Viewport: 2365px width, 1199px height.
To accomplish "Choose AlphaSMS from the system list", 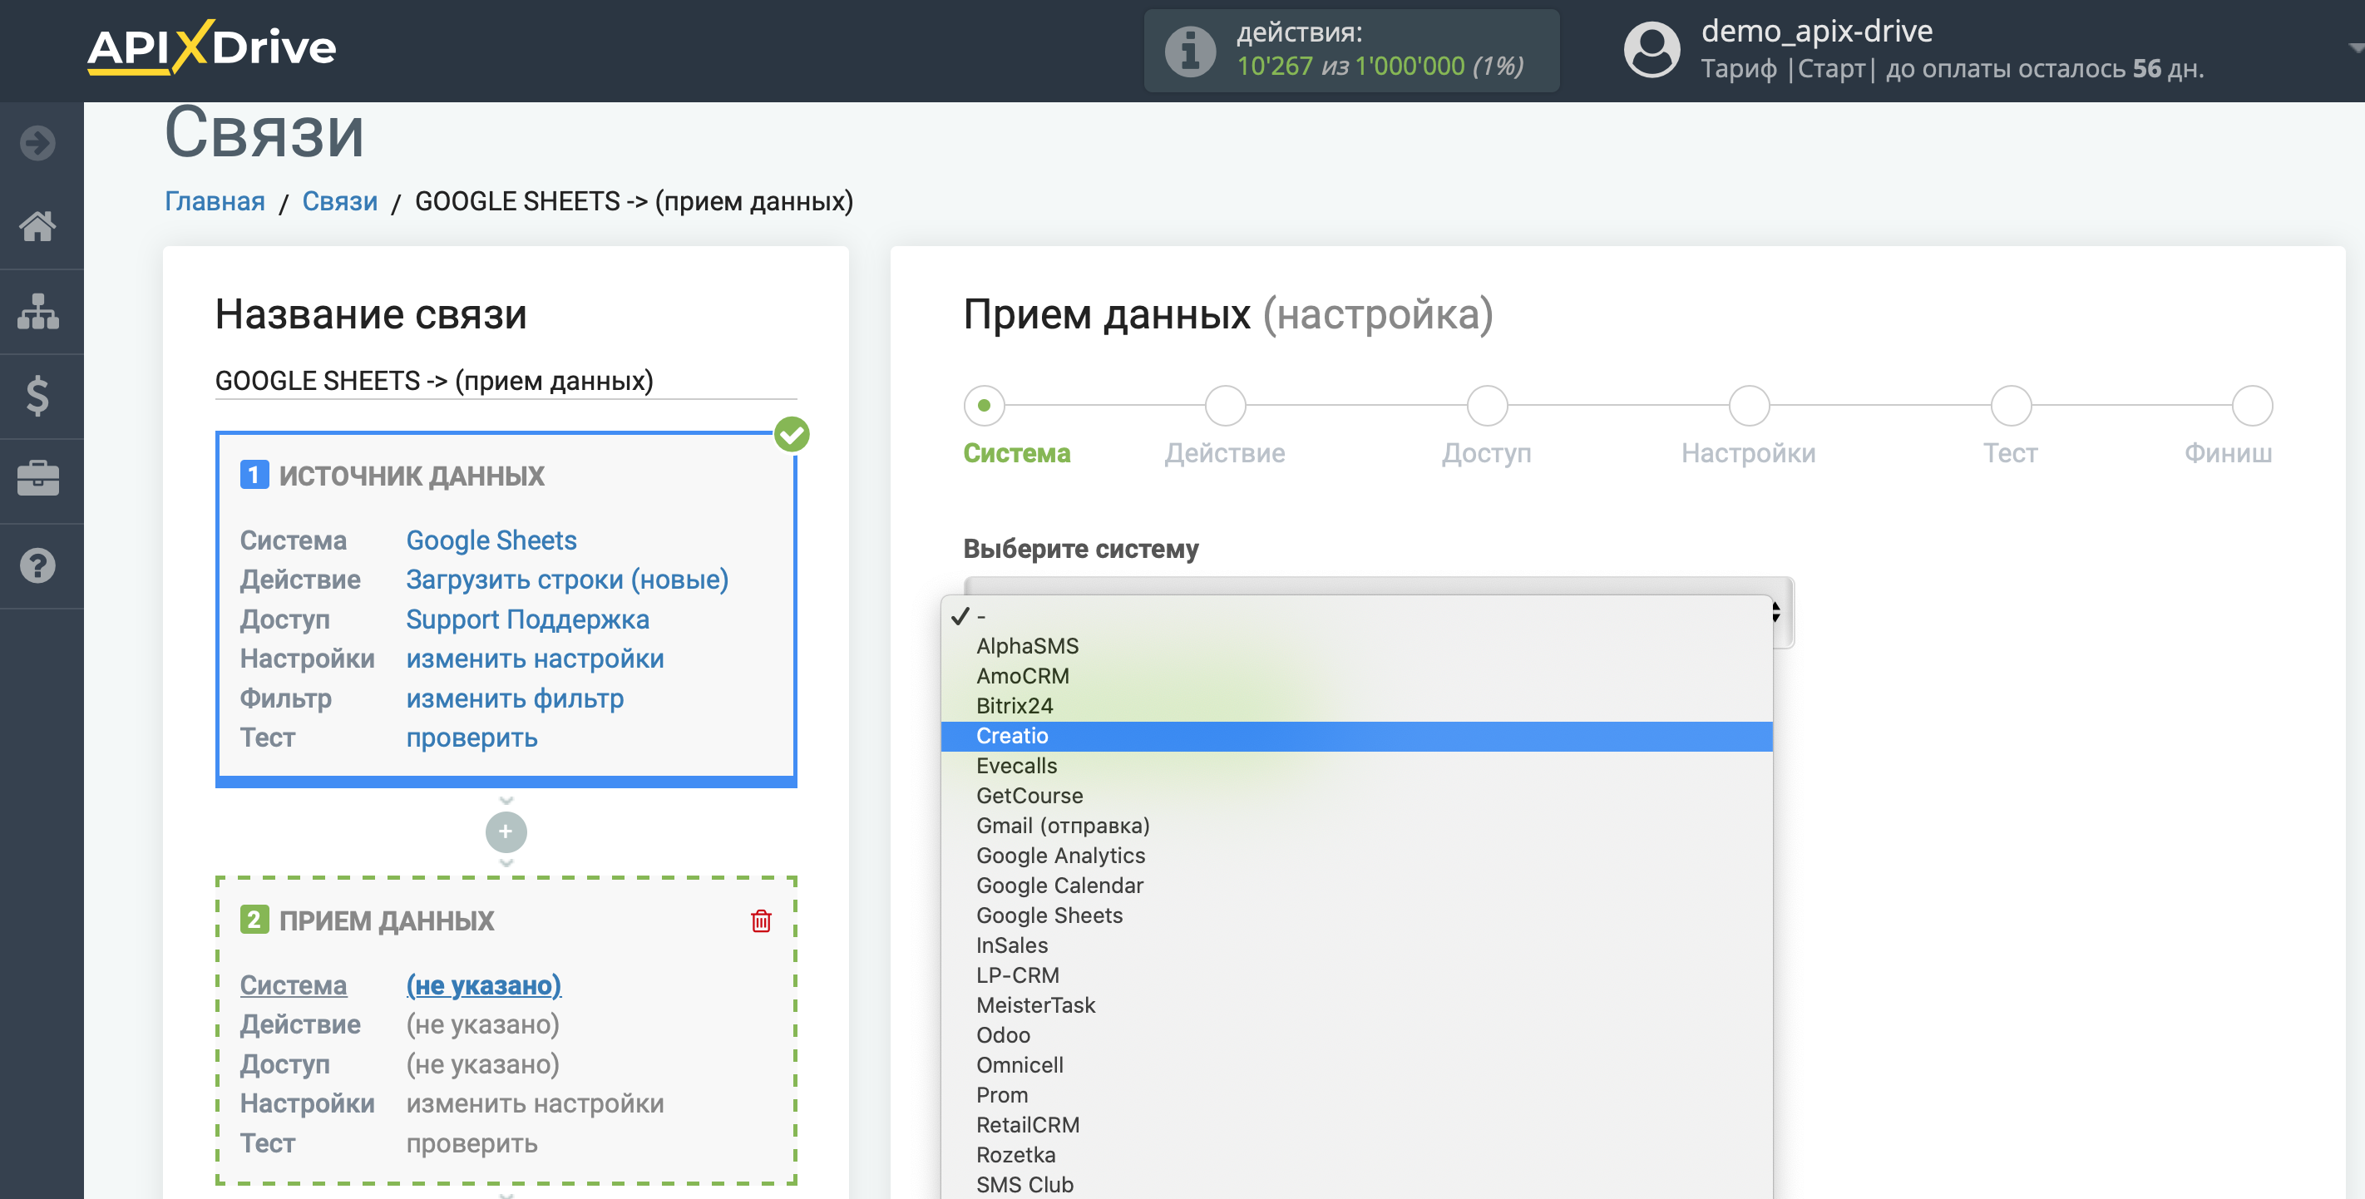I will tap(1356, 646).
